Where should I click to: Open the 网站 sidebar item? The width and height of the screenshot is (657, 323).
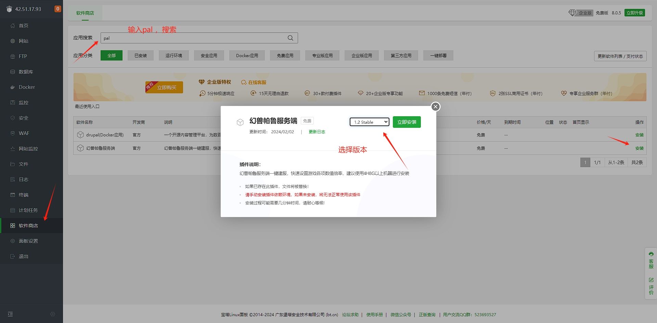click(23, 41)
